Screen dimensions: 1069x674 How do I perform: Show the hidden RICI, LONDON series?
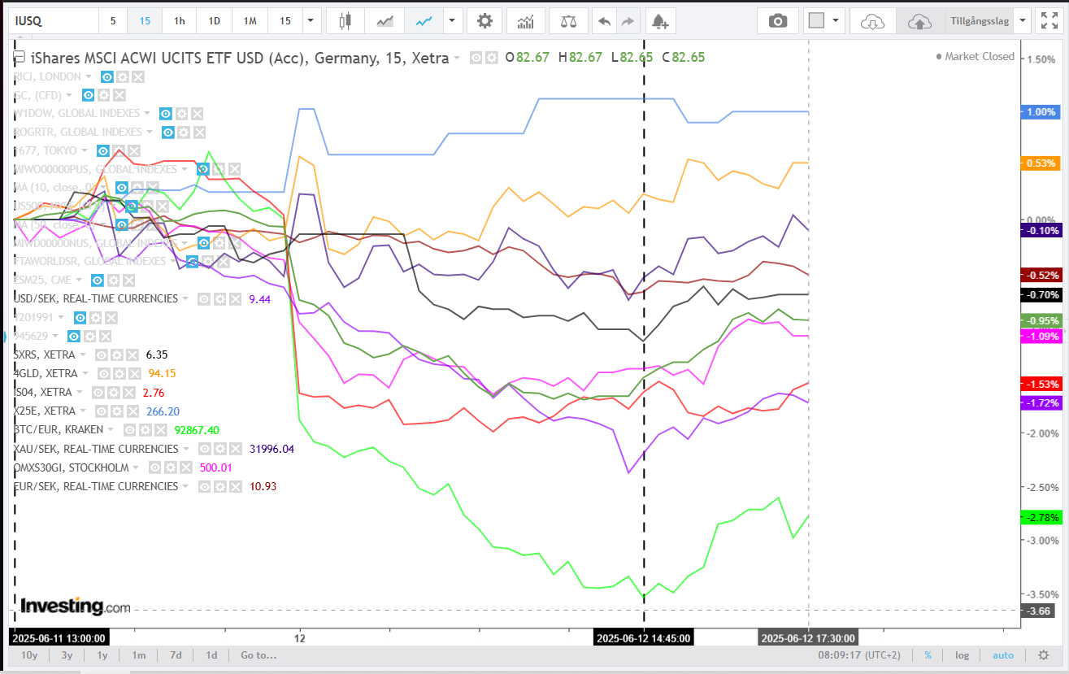click(106, 76)
